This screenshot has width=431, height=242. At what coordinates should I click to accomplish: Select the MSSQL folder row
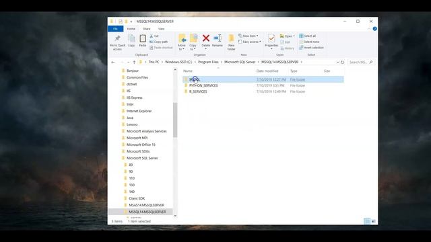coord(263,79)
